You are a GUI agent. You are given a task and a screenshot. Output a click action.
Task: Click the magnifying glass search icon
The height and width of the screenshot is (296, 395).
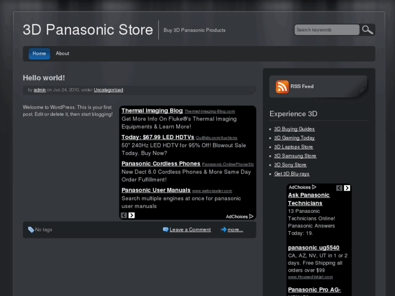(x=367, y=30)
